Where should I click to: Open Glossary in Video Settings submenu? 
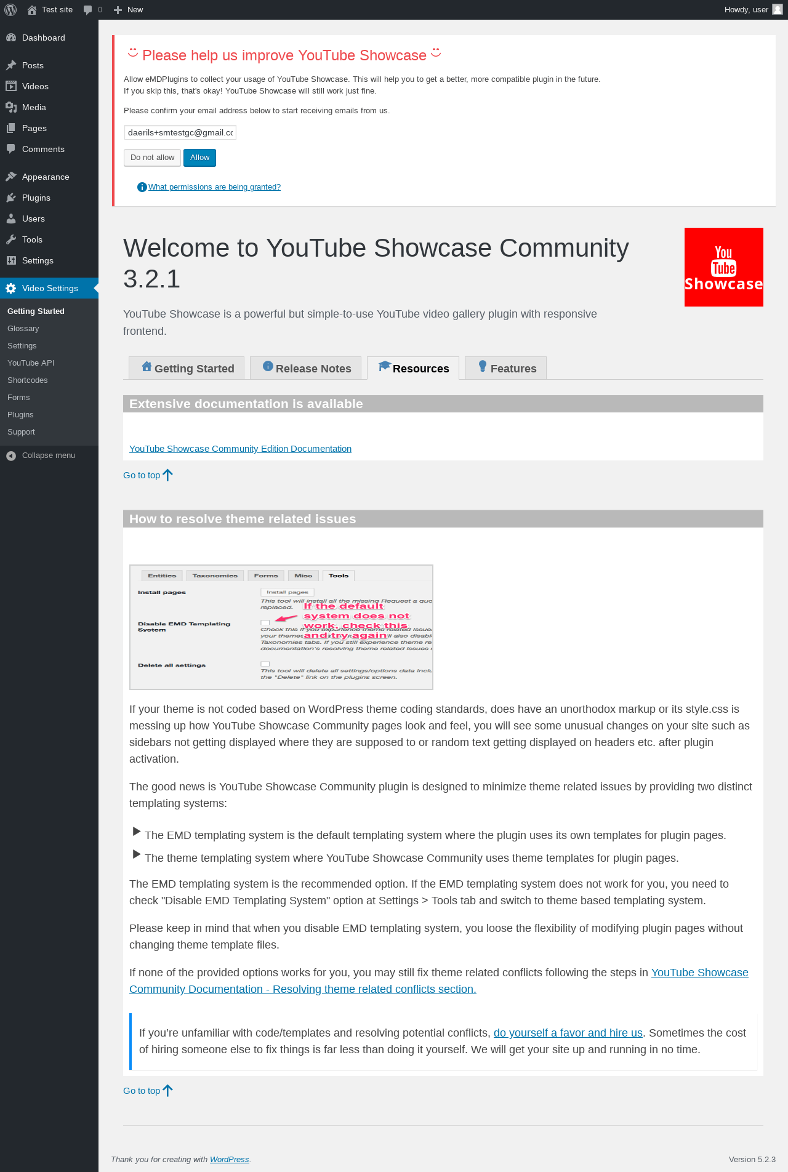click(x=23, y=329)
